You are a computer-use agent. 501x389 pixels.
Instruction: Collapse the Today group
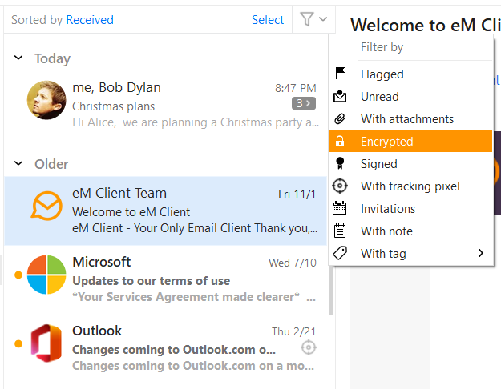pos(19,58)
